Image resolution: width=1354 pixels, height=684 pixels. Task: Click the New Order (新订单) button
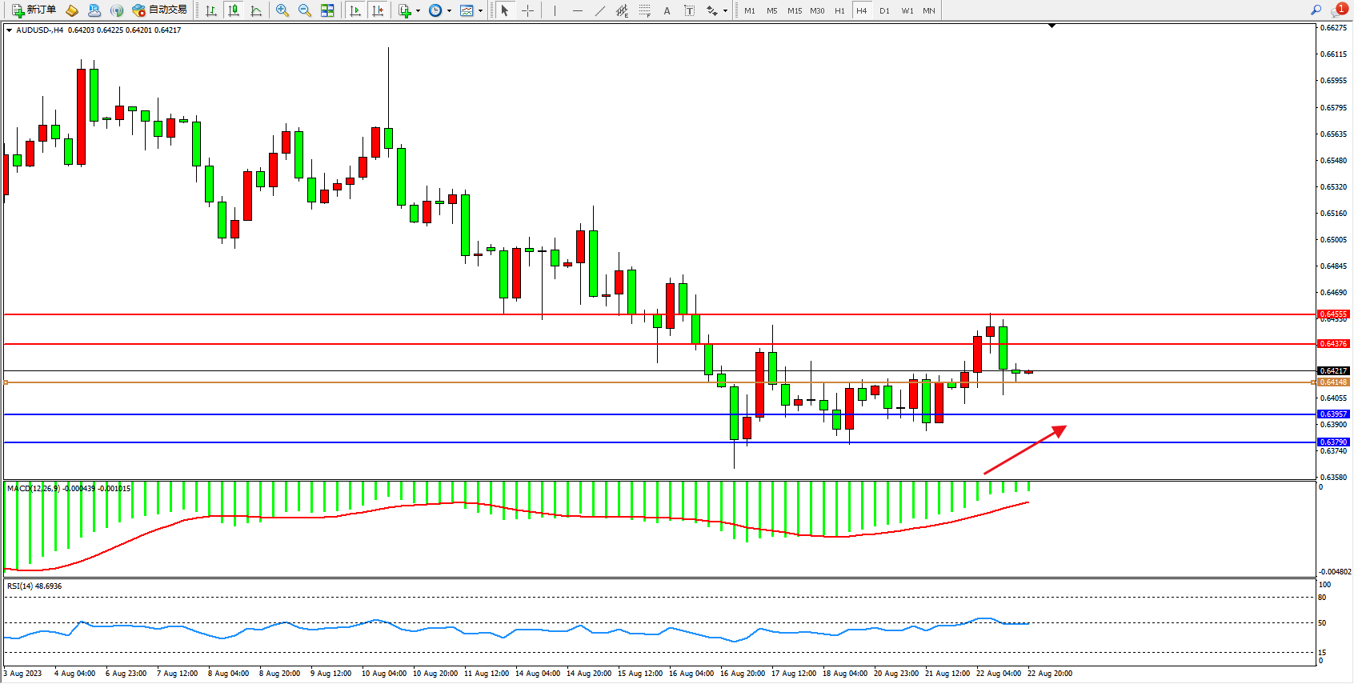coord(34,10)
